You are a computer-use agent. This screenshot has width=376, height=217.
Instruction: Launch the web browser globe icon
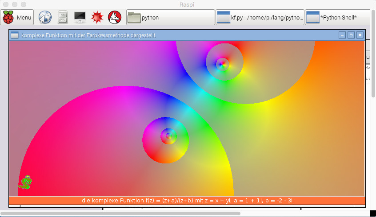click(x=45, y=18)
